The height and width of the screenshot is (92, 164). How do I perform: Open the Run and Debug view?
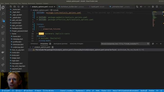pos(3,27)
